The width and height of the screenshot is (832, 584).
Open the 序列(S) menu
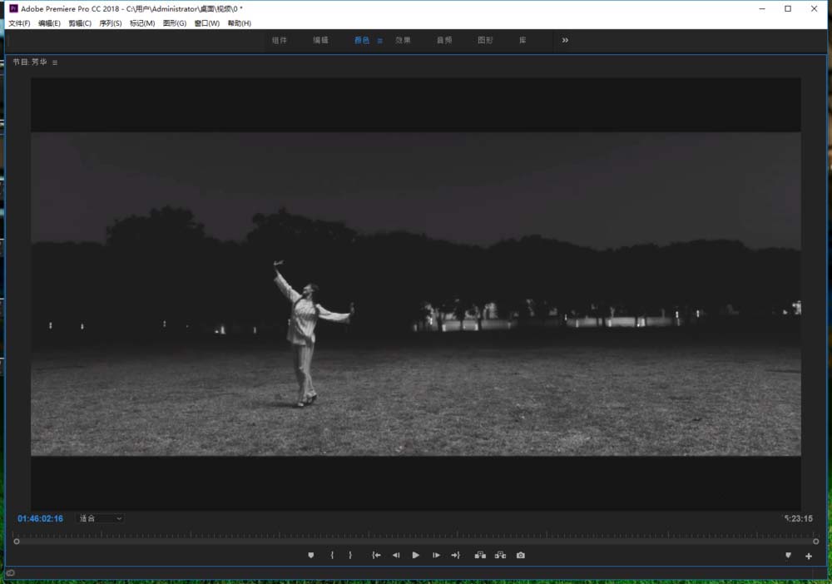tap(111, 23)
